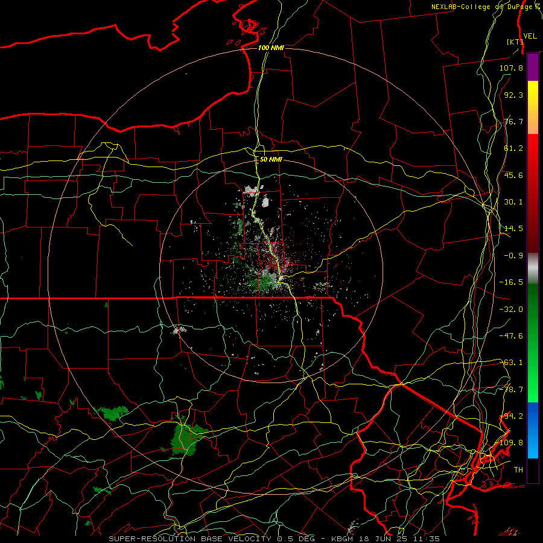Select the -0.9 legend value
The image size is (543, 543).
point(513,256)
